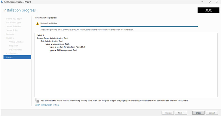221x116 pixels.
Task: Maximize the wizard window
Action: click(209, 2)
